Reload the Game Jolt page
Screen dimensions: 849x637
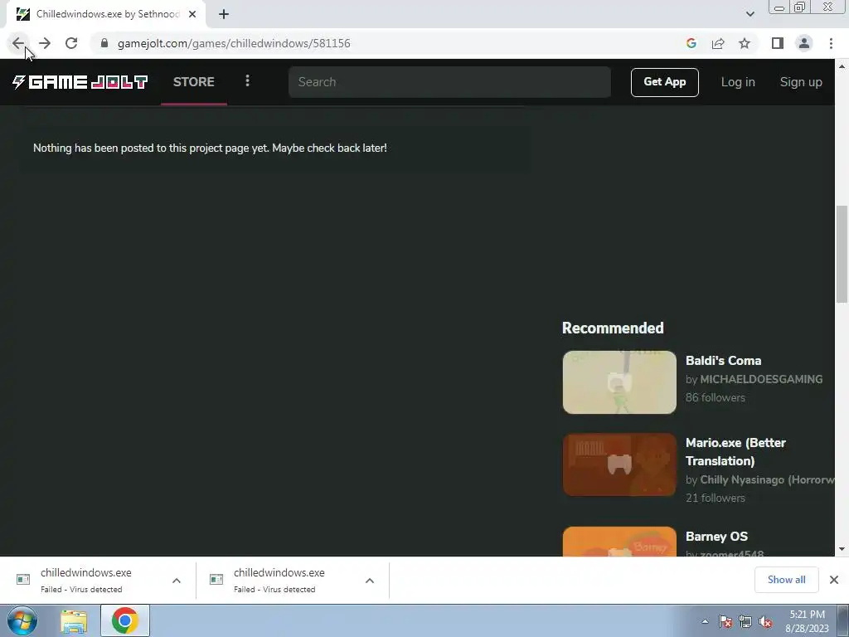pyautogui.click(x=71, y=43)
